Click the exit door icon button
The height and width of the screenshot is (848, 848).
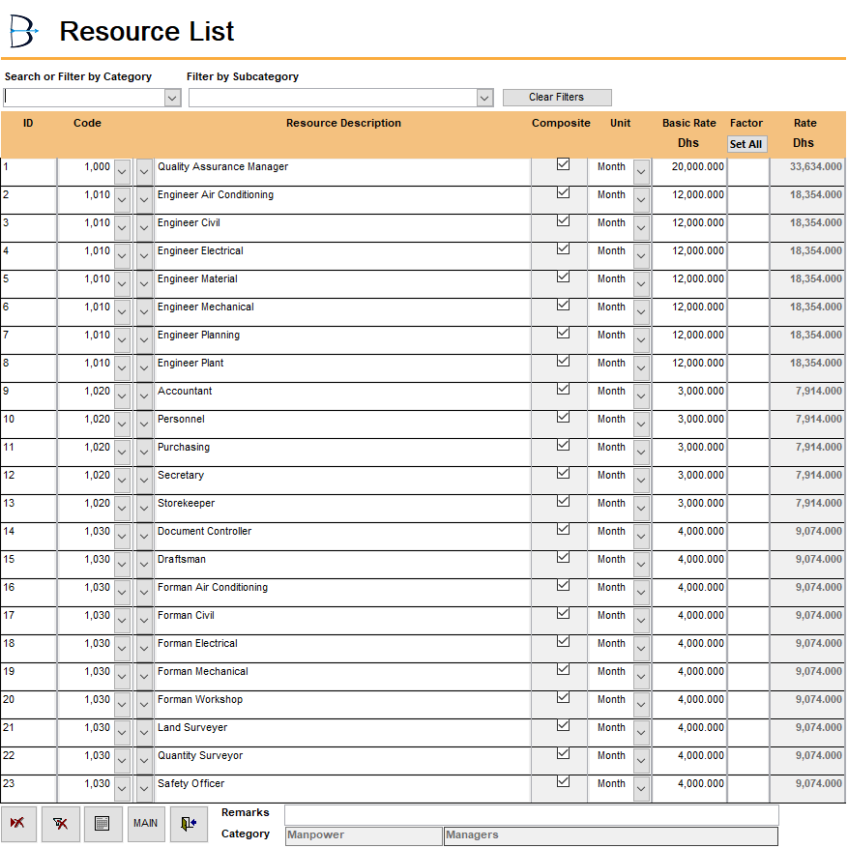[189, 824]
